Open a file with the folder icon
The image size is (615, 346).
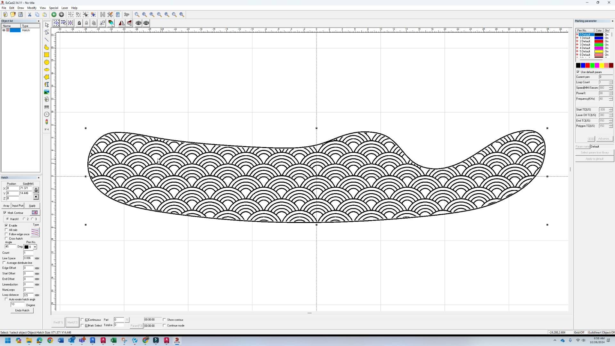coord(13,14)
